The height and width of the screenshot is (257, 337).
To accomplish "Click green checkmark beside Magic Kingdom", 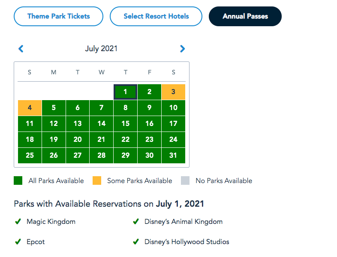I will [18, 222].
